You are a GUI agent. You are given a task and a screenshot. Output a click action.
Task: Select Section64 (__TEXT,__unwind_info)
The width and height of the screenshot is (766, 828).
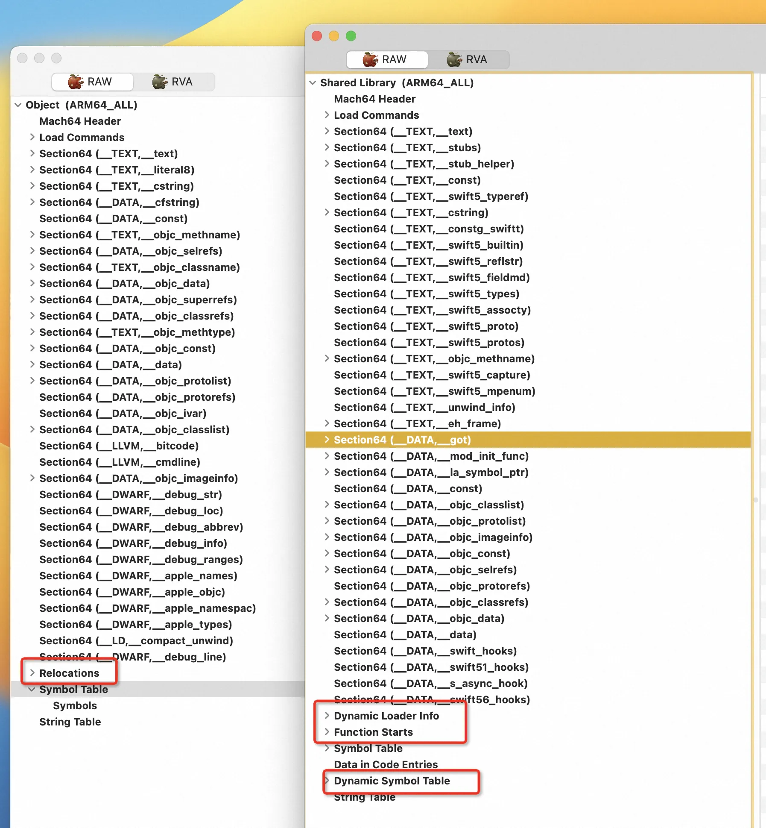425,407
